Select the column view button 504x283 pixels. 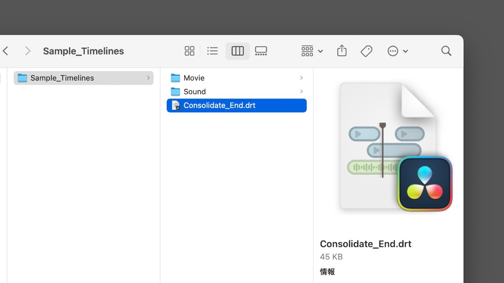[238, 51]
